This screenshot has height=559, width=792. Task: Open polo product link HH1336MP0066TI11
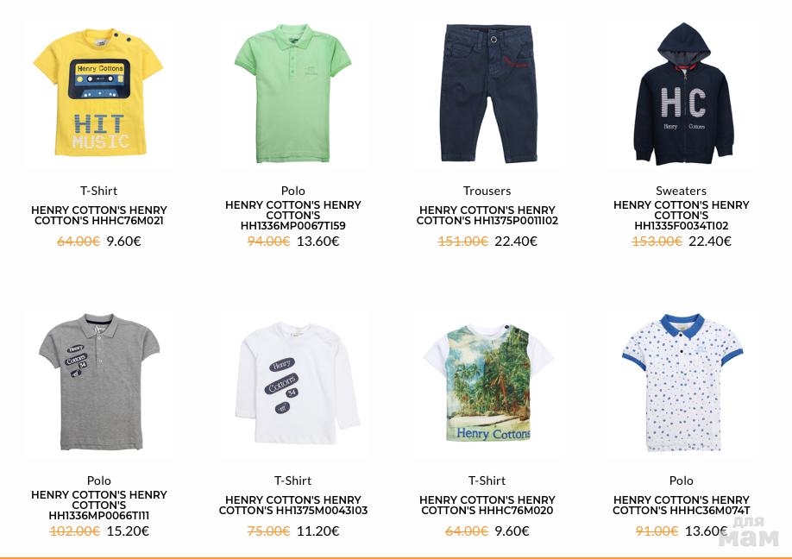(x=99, y=505)
